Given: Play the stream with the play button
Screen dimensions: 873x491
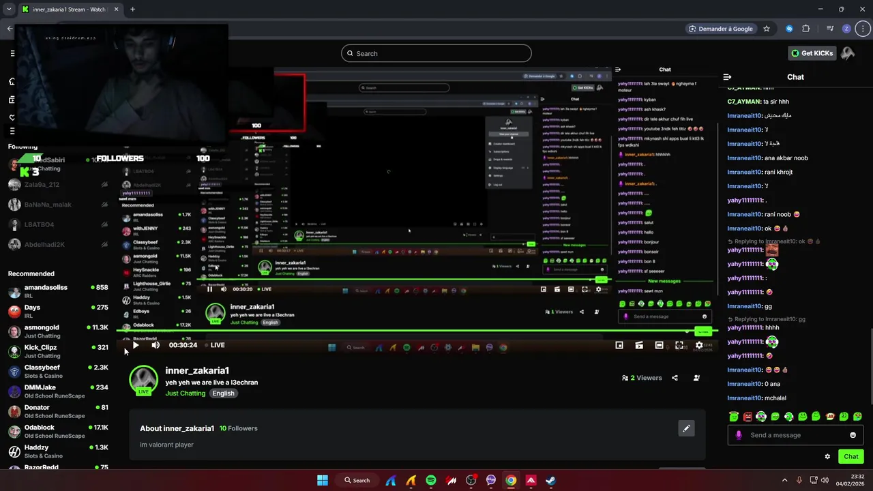Looking at the screenshot, I should pos(136,345).
